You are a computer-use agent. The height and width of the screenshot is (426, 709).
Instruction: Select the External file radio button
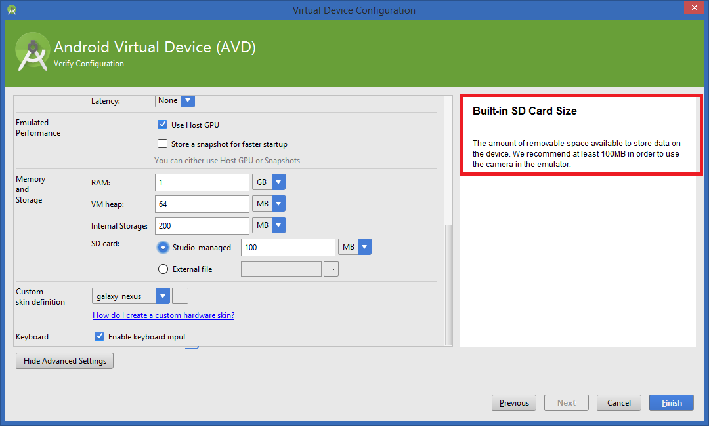[163, 269]
